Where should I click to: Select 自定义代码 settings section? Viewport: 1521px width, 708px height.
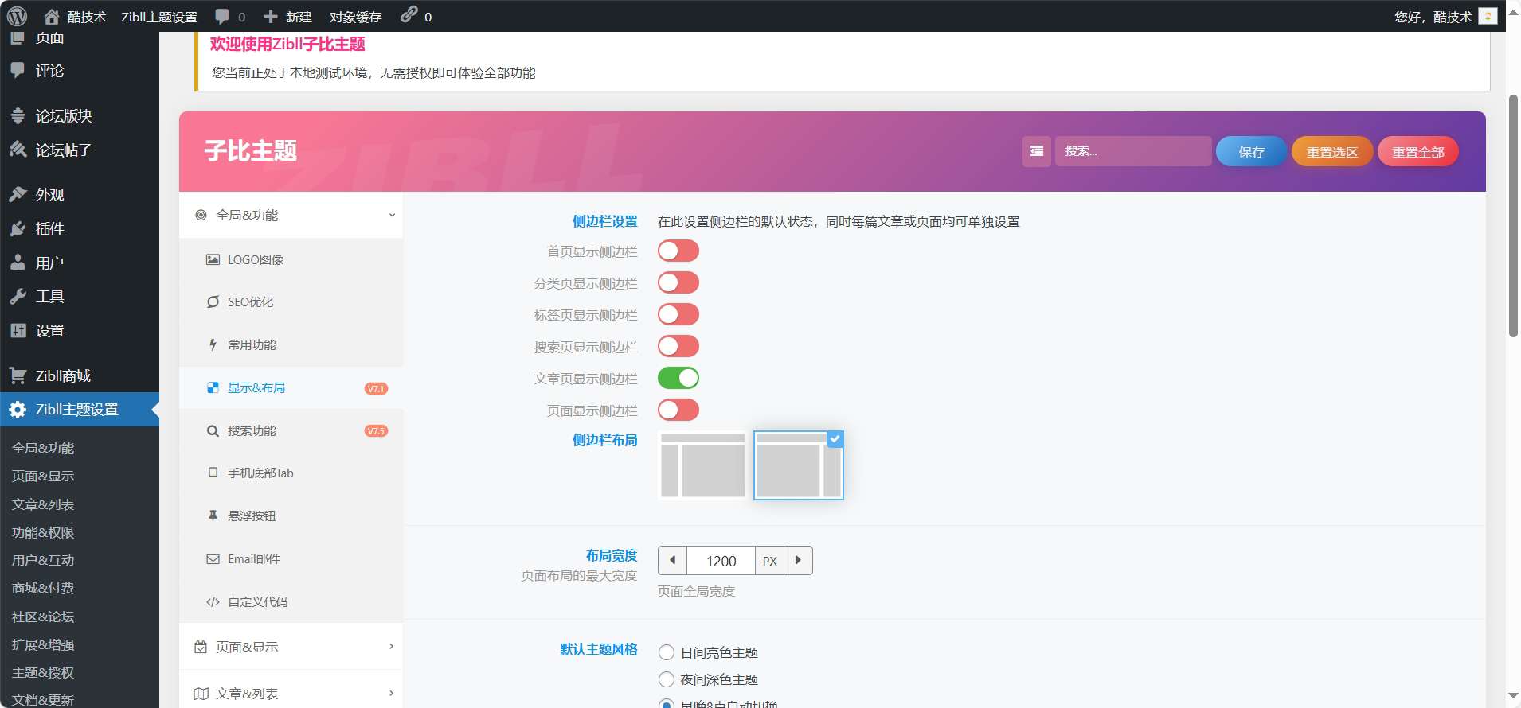pos(291,602)
